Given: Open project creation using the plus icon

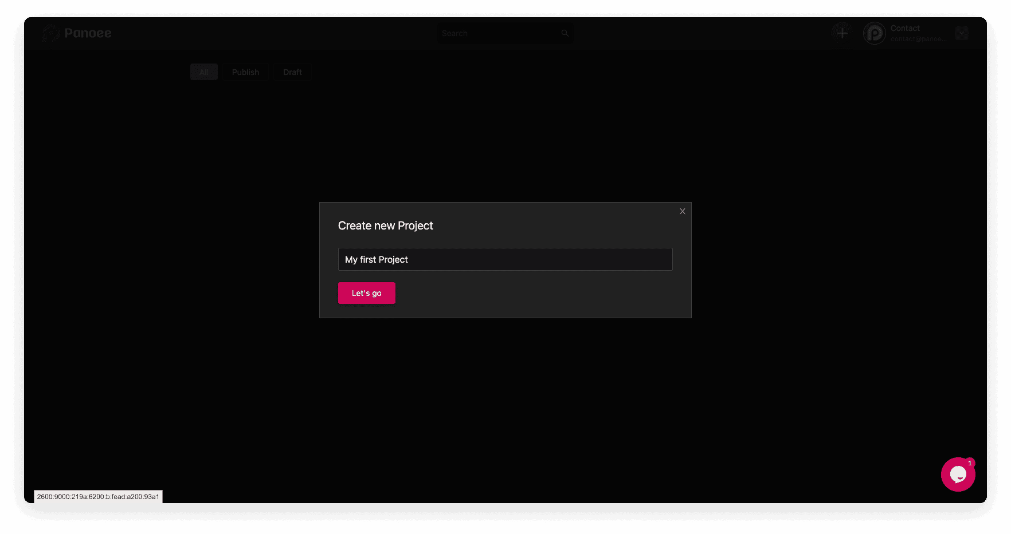Looking at the screenshot, I should click(841, 33).
